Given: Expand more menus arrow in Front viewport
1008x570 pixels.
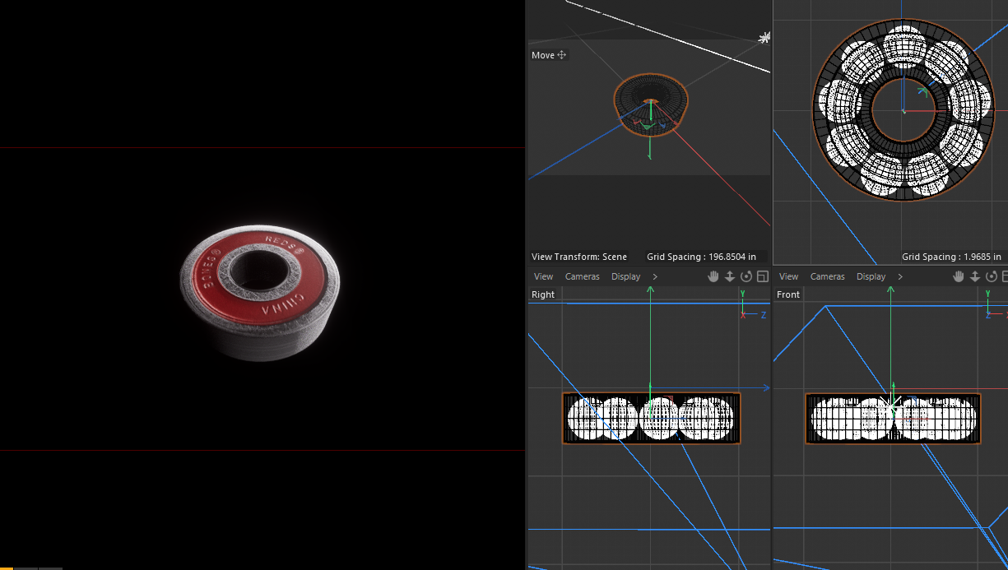Looking at the screenshot, I should 900,276.
